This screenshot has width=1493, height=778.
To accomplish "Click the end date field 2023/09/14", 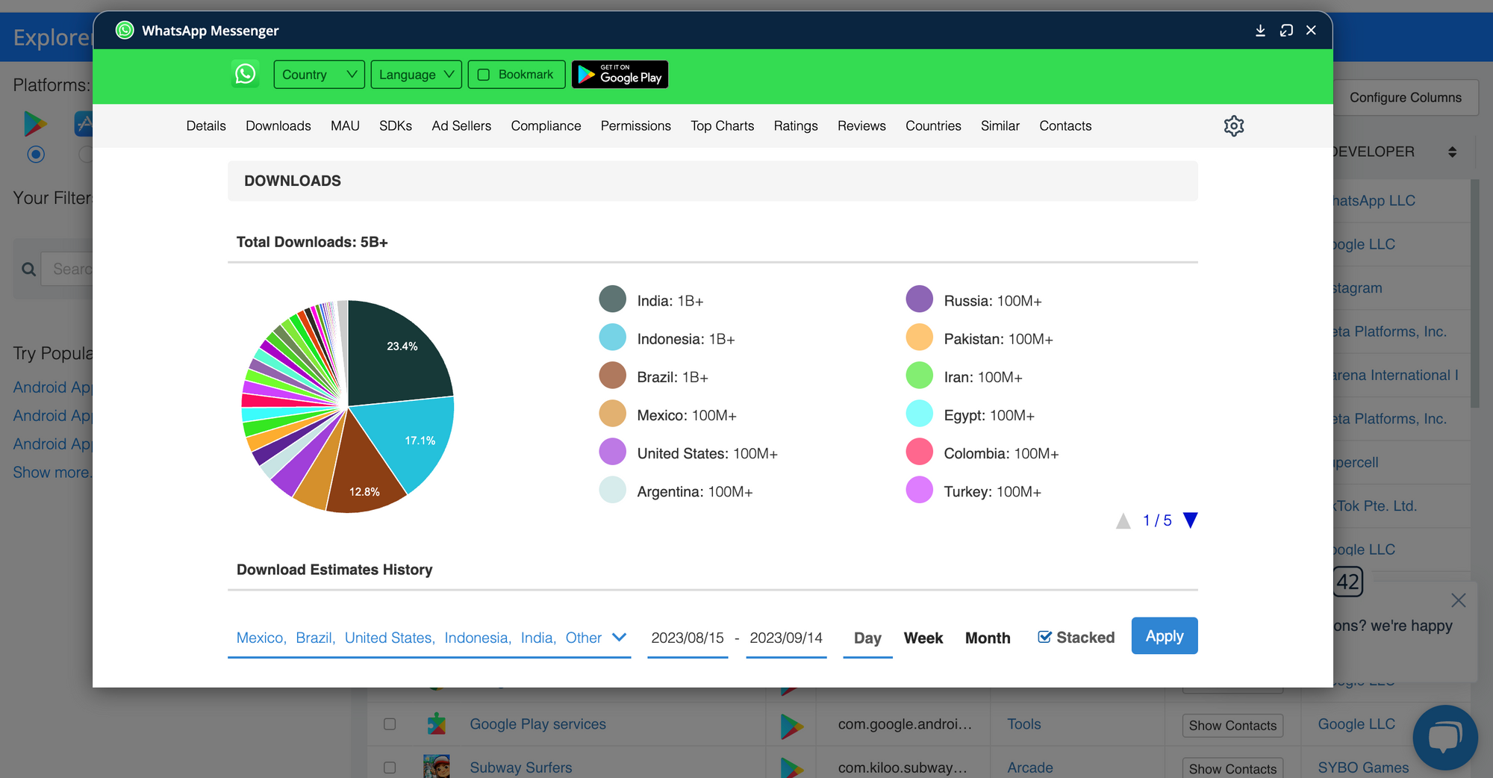I will (786, 638).
